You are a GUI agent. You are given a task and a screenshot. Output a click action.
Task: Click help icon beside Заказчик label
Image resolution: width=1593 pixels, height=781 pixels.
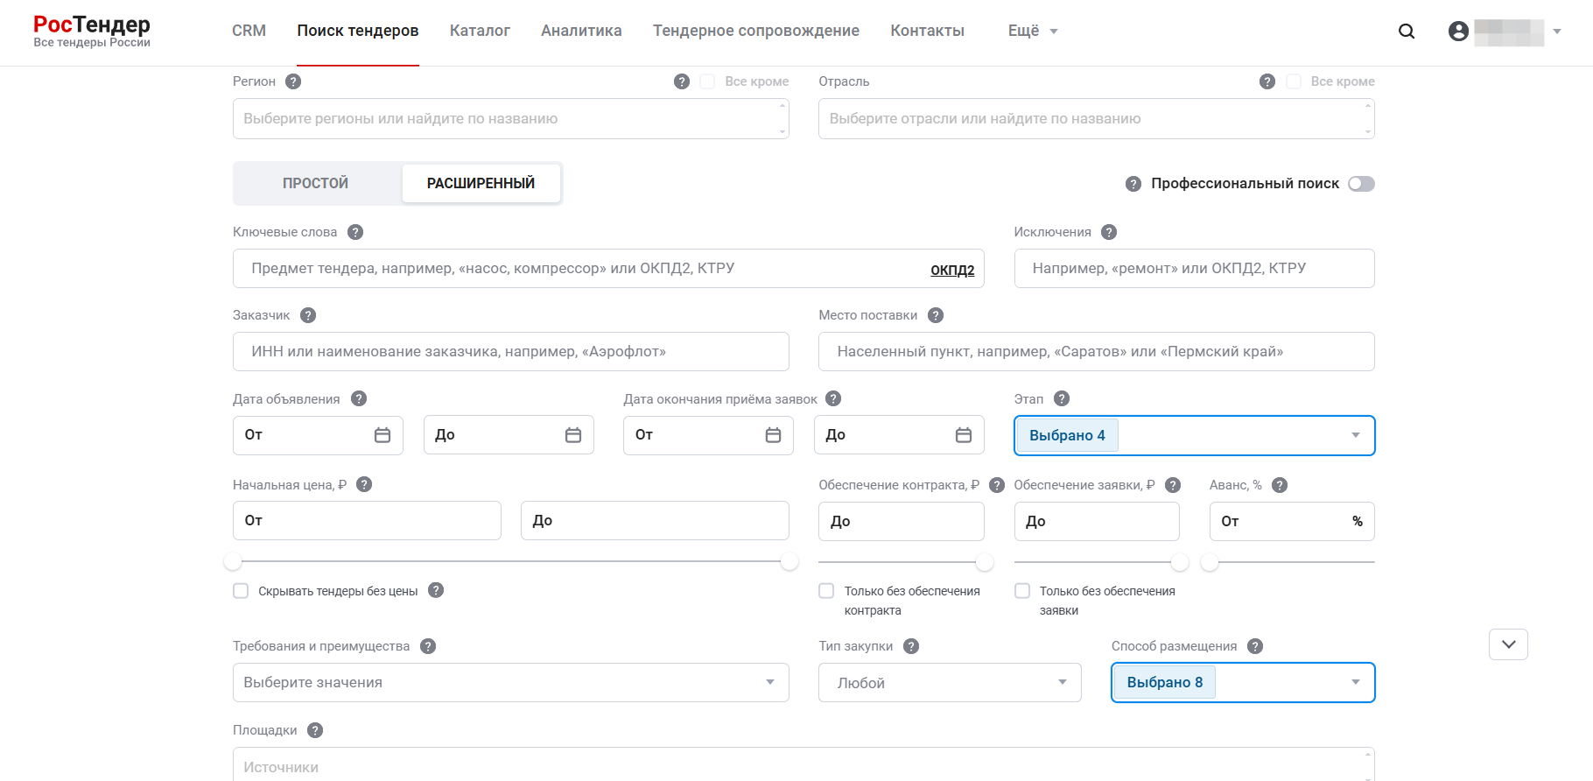(308, 315)
